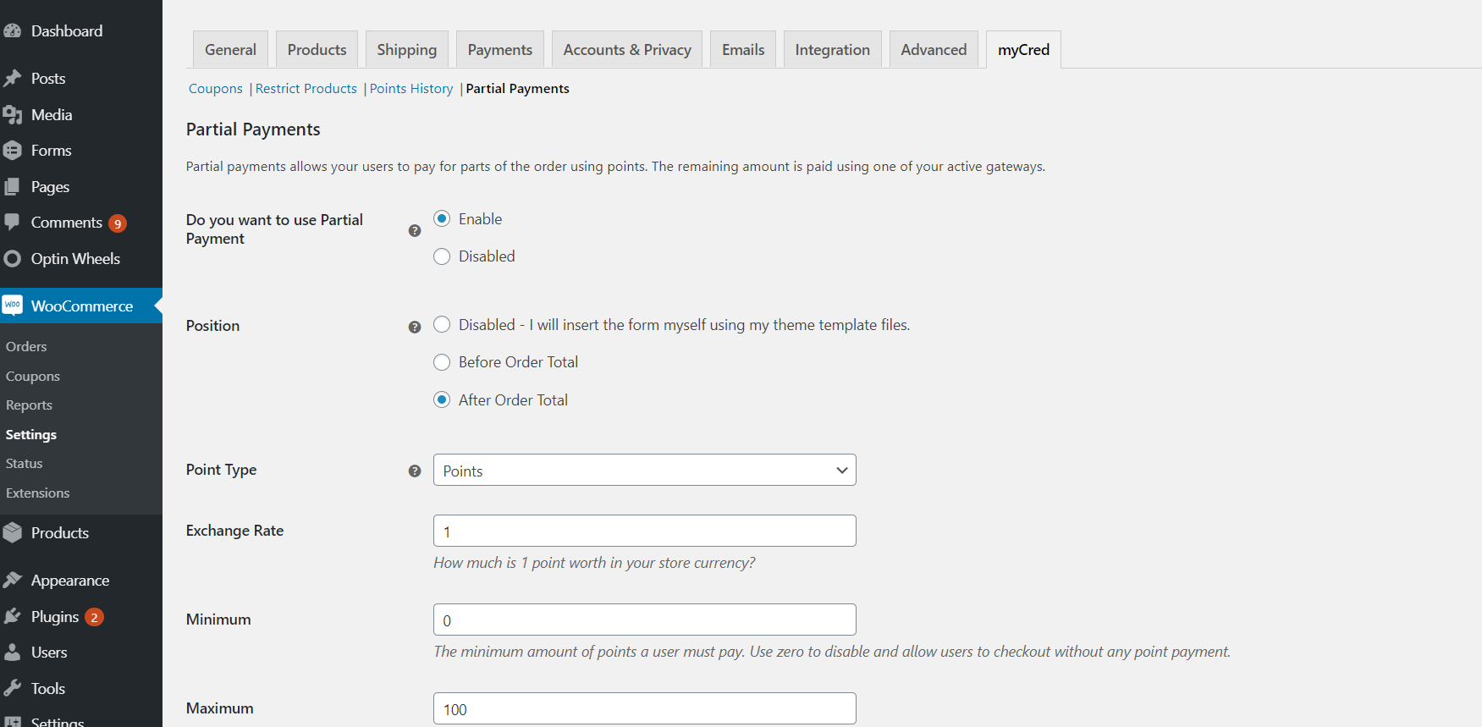Open the Advanced tab
The height and width of the screenshot is (727, 1482).
click(934, 49)
